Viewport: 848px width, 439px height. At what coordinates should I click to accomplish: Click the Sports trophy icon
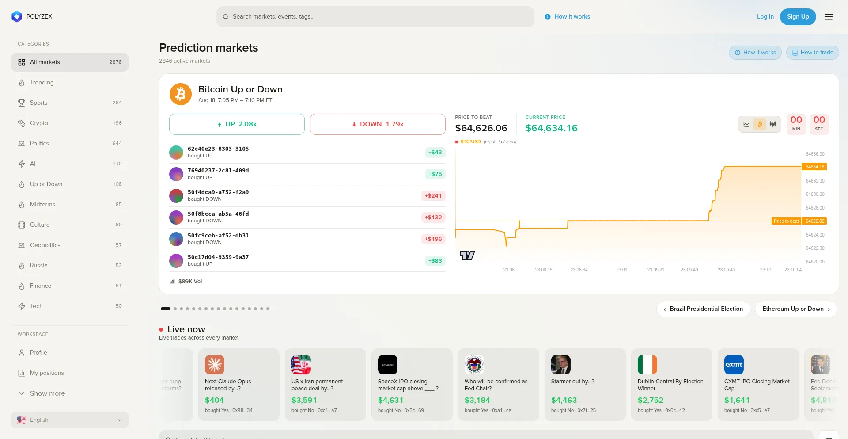point(22,103)
